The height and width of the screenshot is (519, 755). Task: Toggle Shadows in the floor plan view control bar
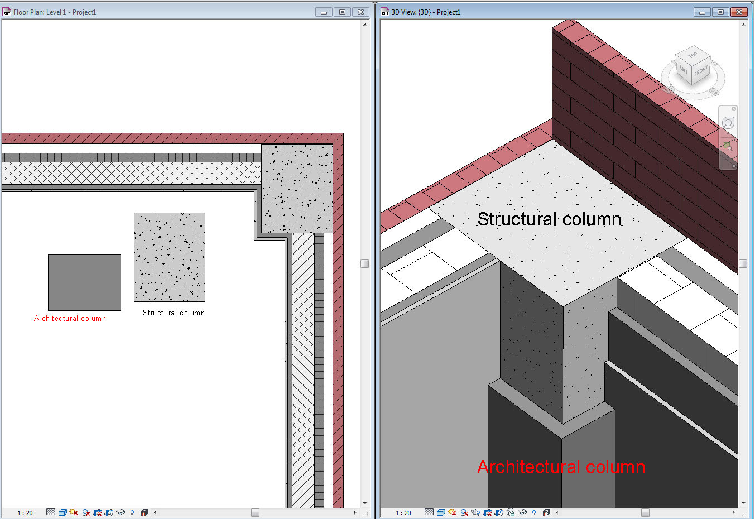click(84, 511)
